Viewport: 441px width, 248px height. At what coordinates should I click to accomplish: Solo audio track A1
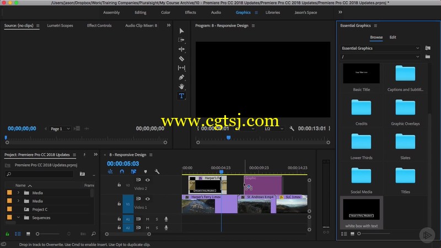pos(157,219)
